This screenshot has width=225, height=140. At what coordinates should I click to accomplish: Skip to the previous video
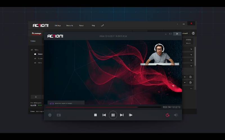104,115
